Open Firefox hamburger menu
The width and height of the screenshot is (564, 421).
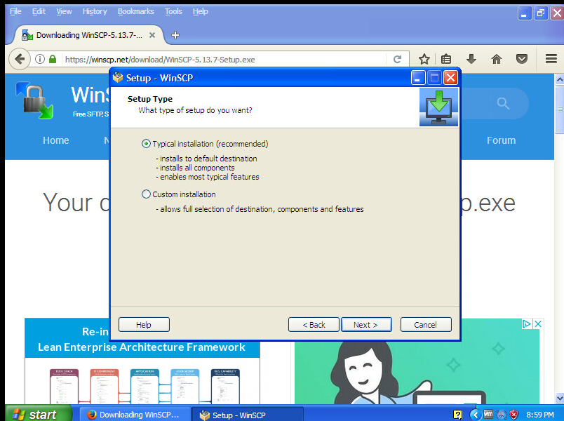tap(551, 59)
